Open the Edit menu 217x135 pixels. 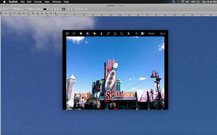29,2
